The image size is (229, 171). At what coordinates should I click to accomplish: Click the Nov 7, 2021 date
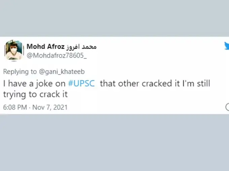50,107
